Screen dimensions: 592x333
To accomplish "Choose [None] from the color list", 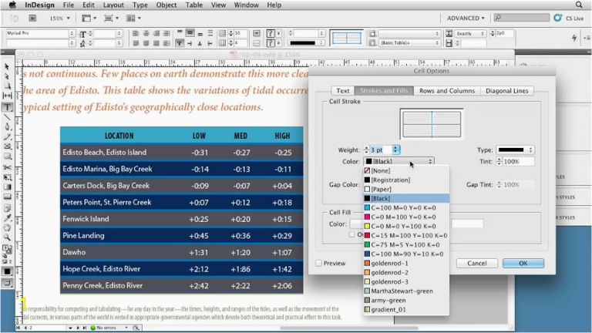I will pos(406,170).
